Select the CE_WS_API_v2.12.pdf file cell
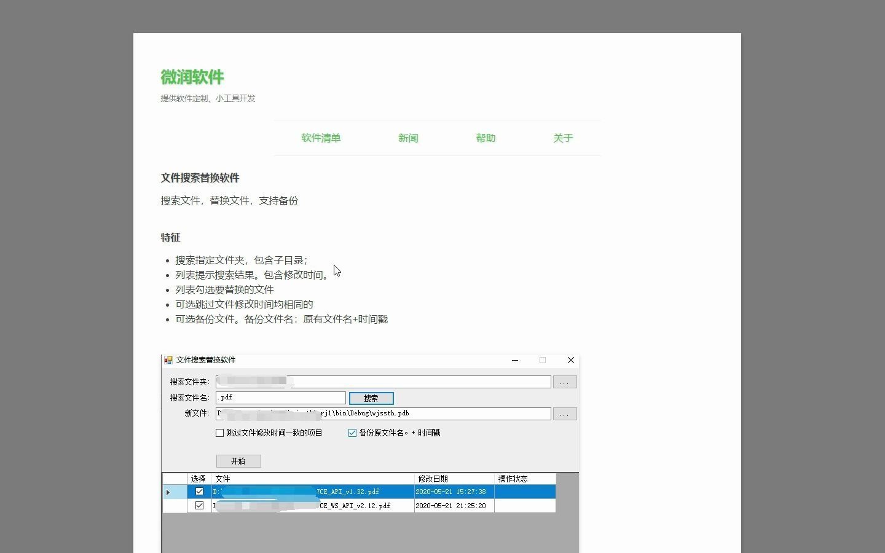 pyautogui.click(x=313, y=506)
